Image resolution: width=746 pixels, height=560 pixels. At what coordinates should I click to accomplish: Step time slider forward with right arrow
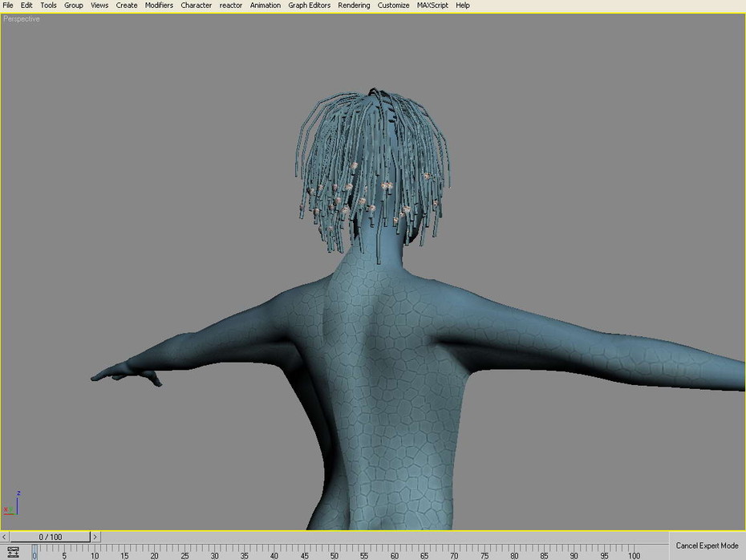tap(95, 538)
